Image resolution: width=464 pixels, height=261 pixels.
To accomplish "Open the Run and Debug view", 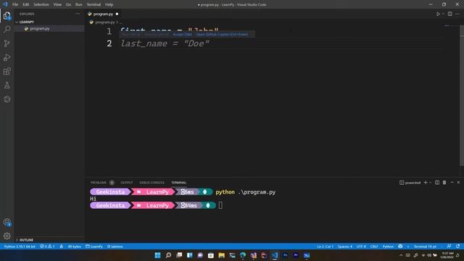I will (7, 57).
